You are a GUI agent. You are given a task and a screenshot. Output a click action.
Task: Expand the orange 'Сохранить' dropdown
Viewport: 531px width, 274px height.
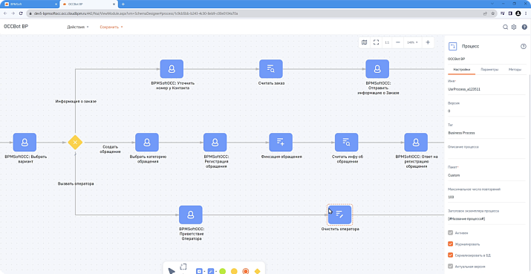111,27
